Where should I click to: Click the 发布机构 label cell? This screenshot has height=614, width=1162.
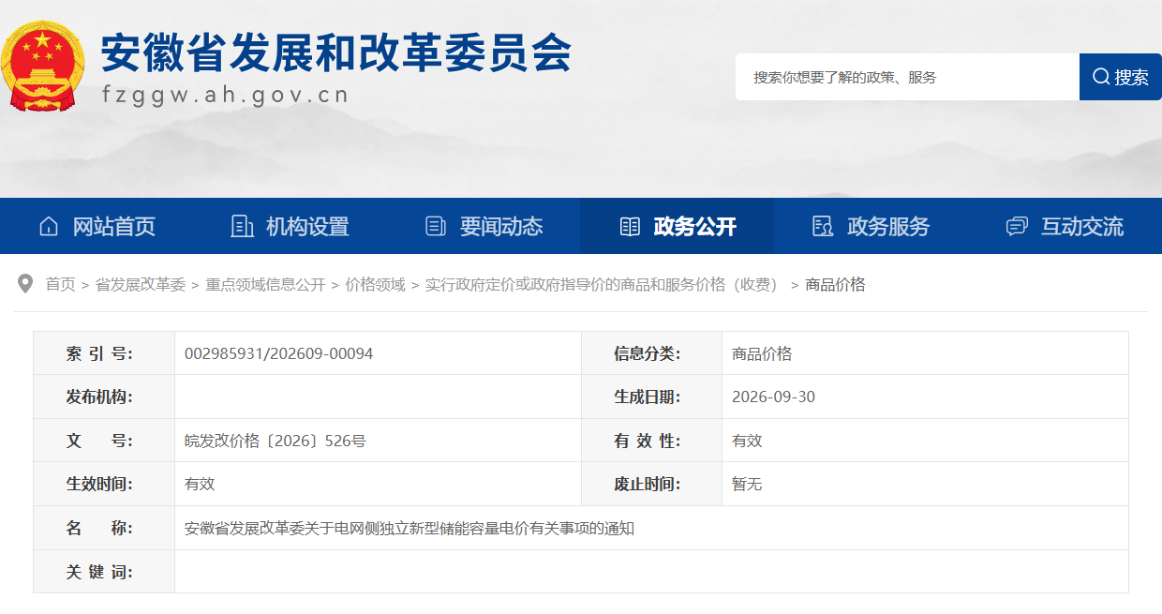pyautogui.click(x=104, y=397)
